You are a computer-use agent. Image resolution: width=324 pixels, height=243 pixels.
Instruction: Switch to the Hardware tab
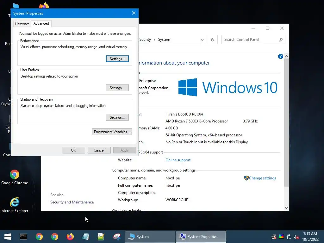click(x=22, y=24)
